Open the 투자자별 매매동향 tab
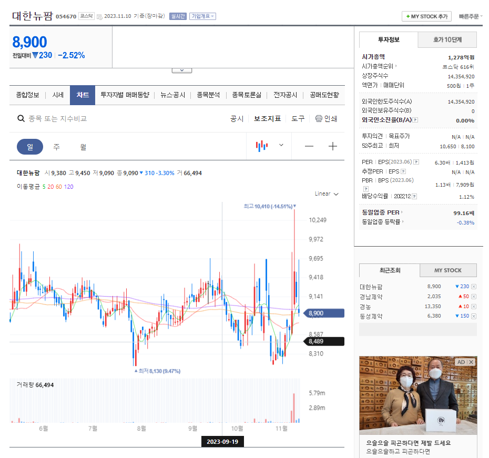The height and width of the screenshot is (458, 489). pos(125,95)
